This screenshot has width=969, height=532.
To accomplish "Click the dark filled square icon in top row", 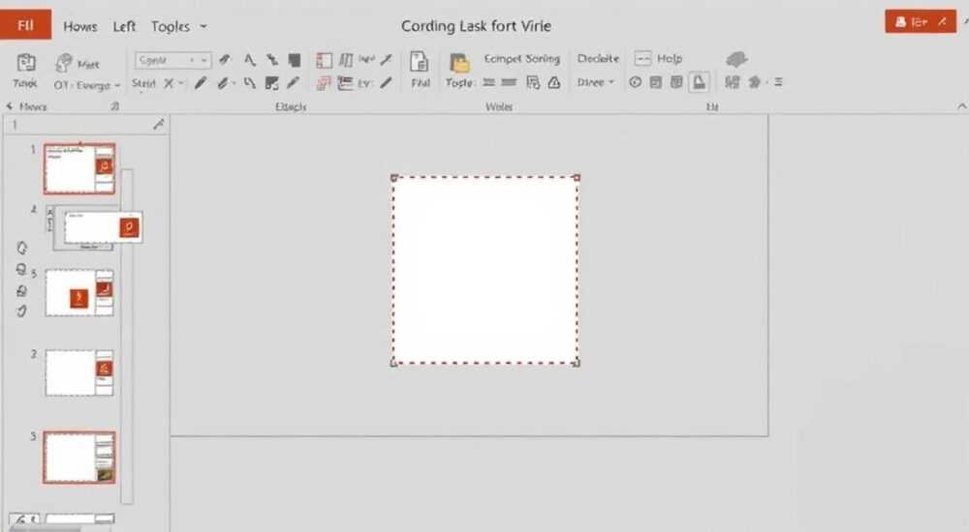I will point(295,60).
